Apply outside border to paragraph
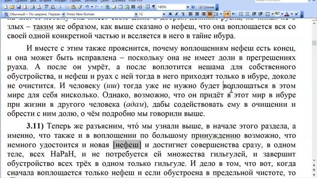The height and width of the screenshot is (178, 317). click(x=267, y=14)
